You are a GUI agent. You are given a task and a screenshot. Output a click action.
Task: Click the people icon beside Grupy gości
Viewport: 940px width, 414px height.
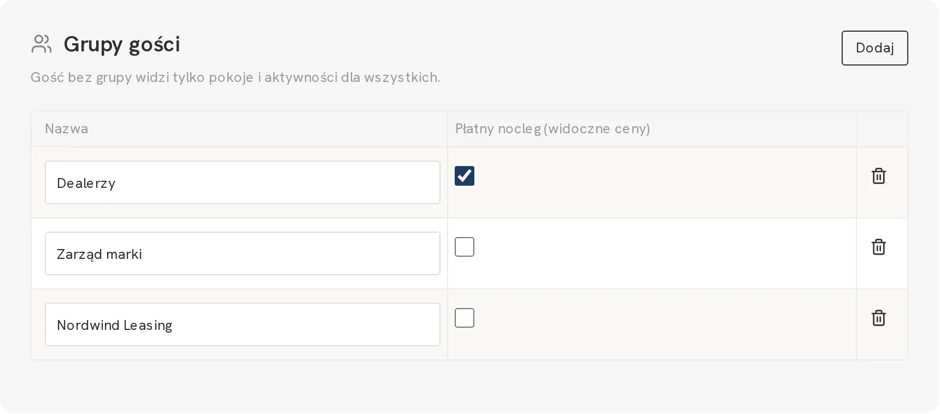tap(42, 44)
